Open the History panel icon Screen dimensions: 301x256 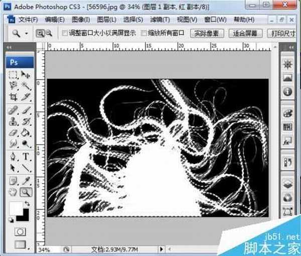point(287,162)
